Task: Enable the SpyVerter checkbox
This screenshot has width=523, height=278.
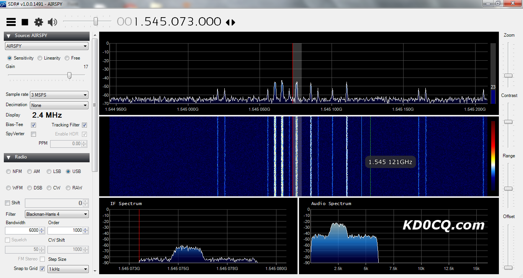Action: [x=33, y=134]
